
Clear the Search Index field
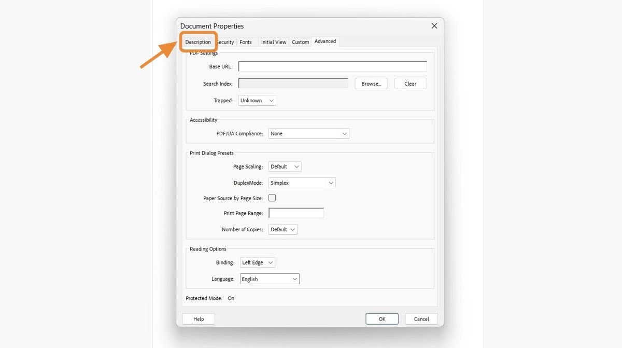pyautogui.click(x=410, y=83)
